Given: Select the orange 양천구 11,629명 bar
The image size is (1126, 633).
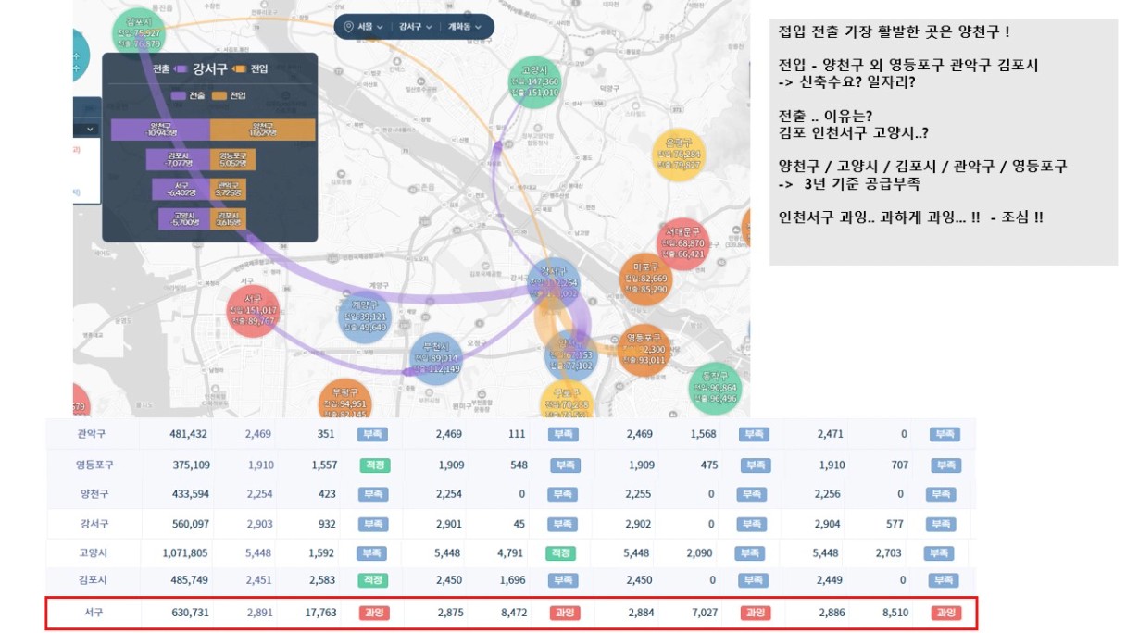Looking at the screenshot, I should (263, 130).
